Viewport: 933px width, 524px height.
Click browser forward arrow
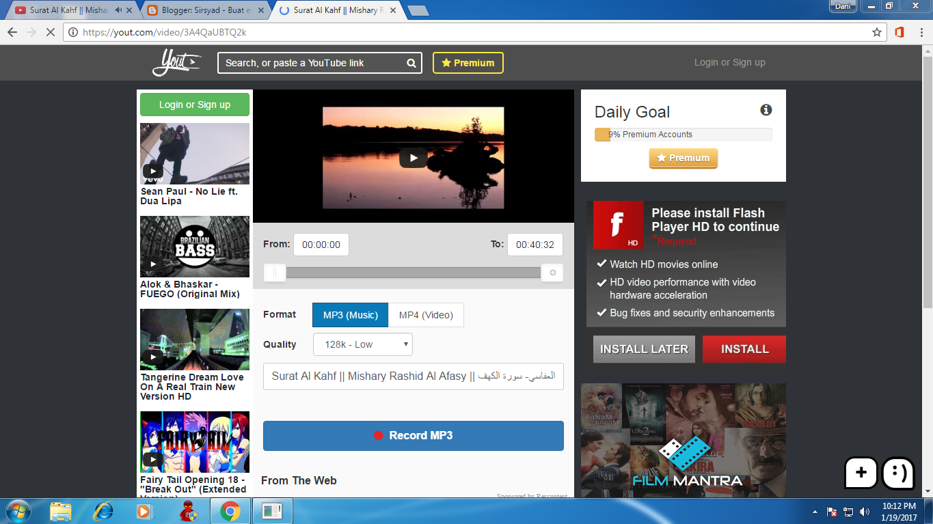[31, 32]
